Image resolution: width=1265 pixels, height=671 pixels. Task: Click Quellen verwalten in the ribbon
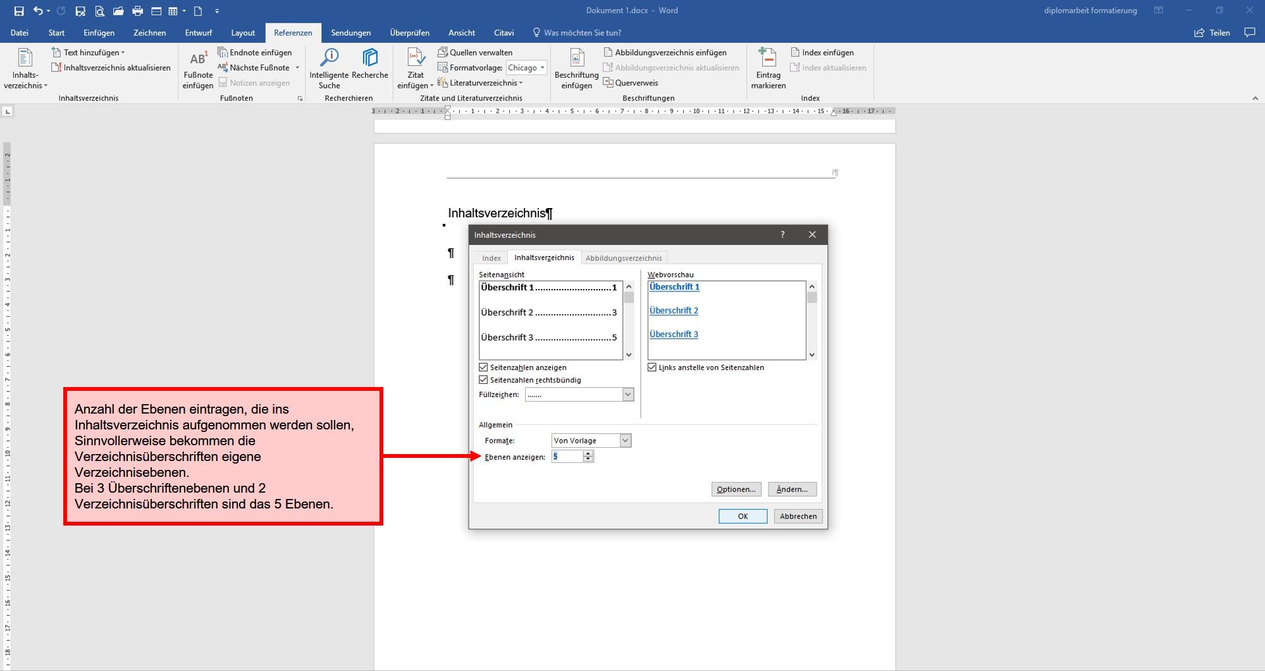tap(475, 52)
